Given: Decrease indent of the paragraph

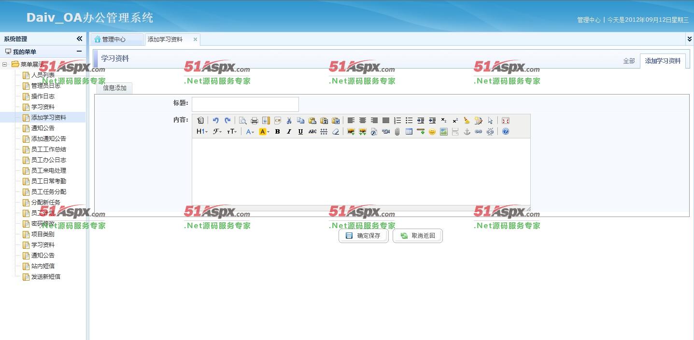Looking at the screenshot, I should tap(432, 121).
